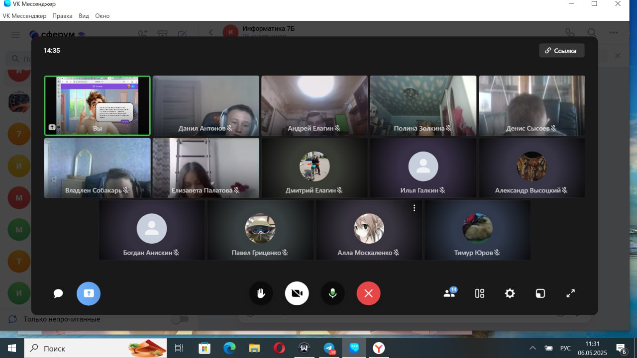
Task: Open Windows Start menu
Action: pos(11,348)
